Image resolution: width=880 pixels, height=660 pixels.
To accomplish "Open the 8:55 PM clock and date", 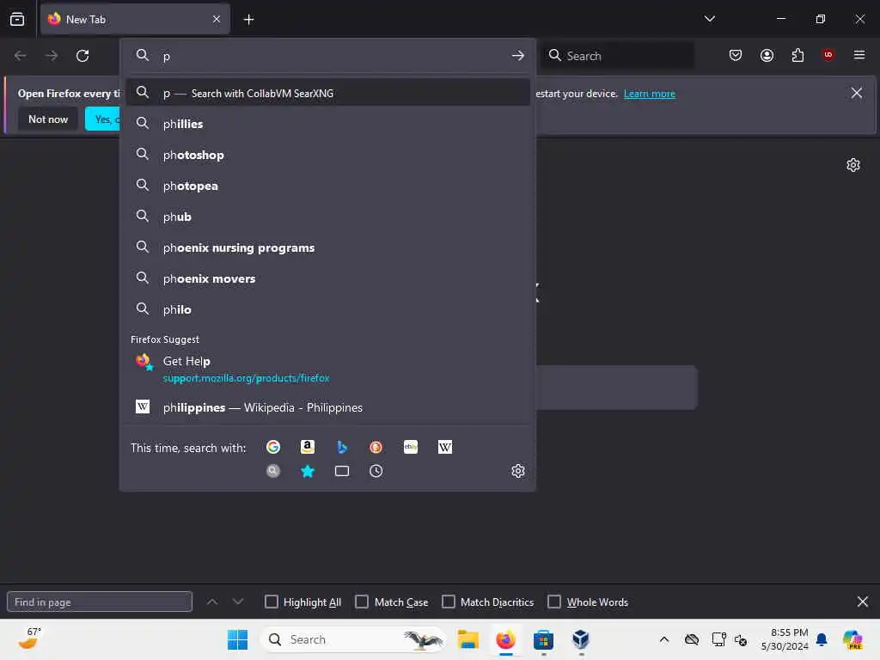I will (x=785, y=639).
